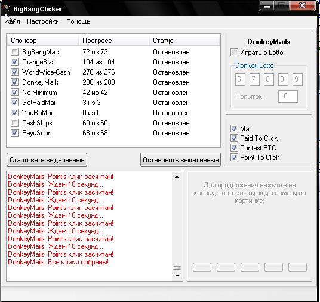Click the log line Все клики собраны!
This screenshot has height=302, width=320.
tap(78, 262)
